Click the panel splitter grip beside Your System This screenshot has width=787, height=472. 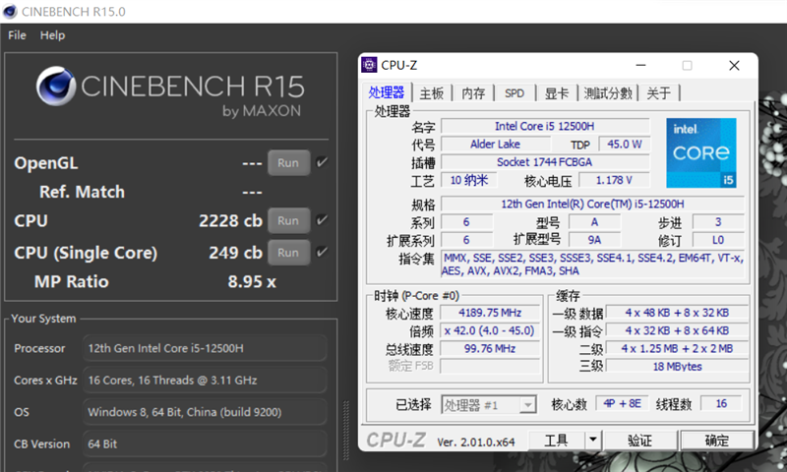pyautogui.click(x=346, y=431)
